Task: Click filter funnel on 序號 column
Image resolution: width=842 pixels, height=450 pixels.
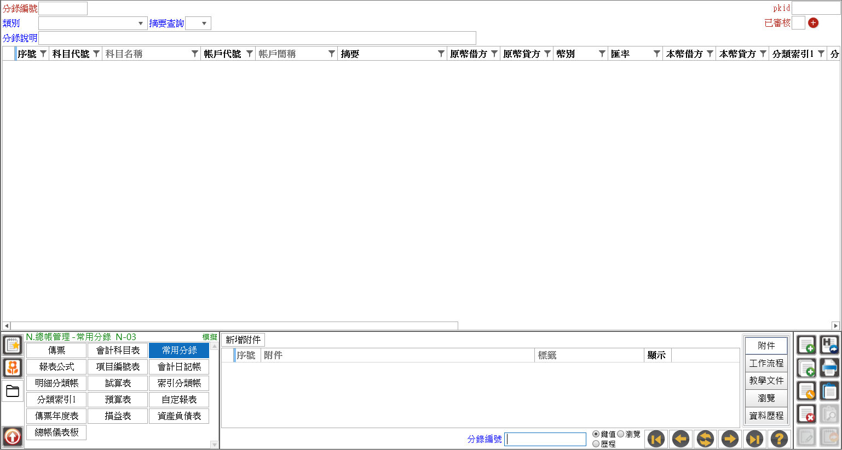Action: tap(43, 54)
